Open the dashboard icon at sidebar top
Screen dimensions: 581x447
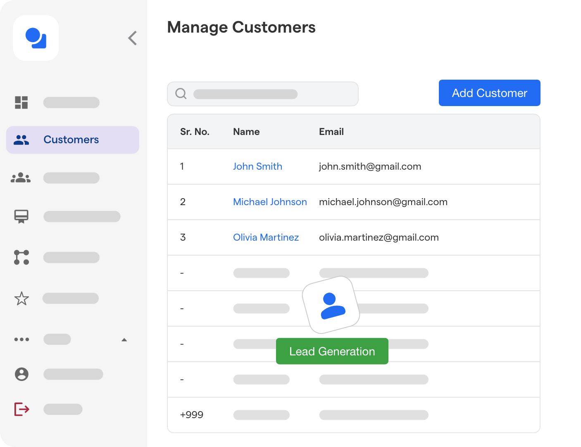pos(21,102)
